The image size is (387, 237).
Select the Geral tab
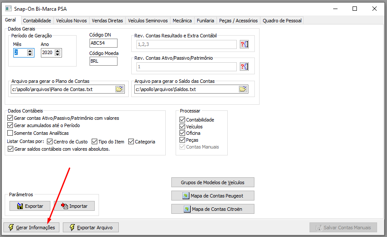pyautogui.click(x=10, y=20)
